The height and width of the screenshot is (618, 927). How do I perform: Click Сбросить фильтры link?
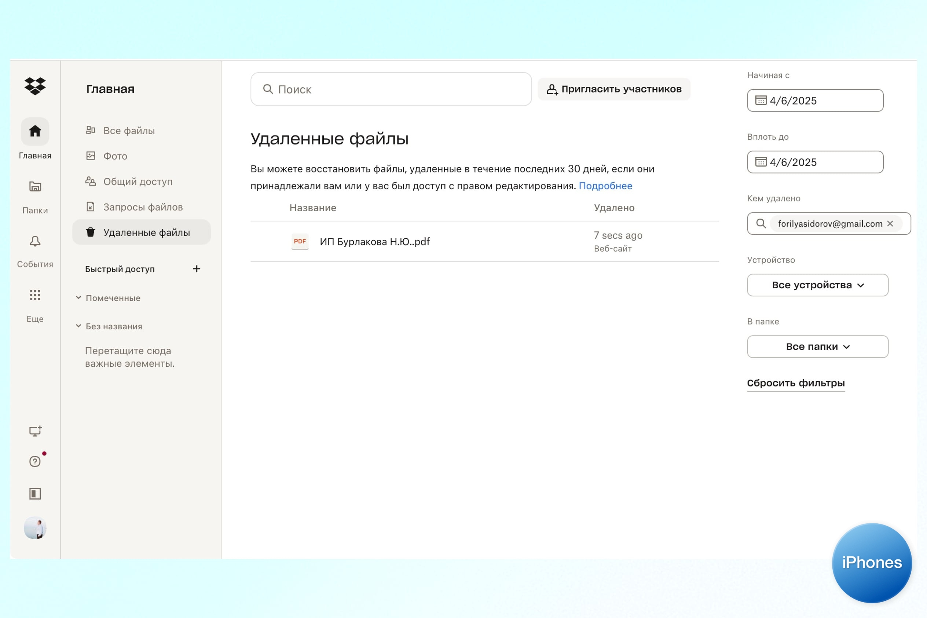click(x=795, y=383)
